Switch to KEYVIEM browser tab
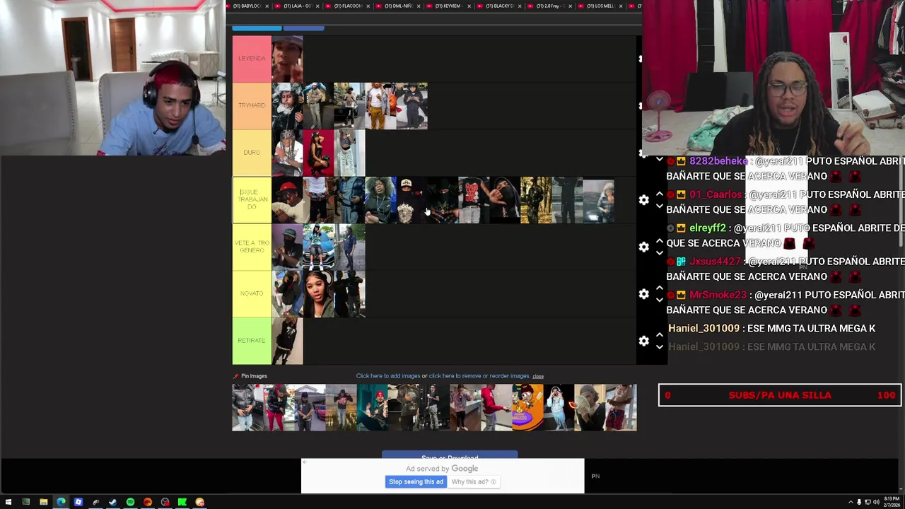 [448, 6]
